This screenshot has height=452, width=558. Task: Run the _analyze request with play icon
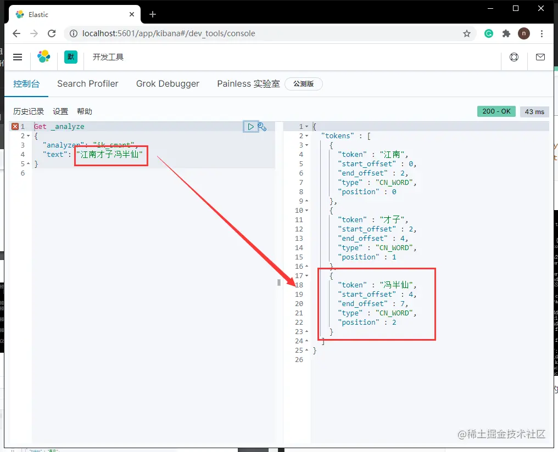click(x=250, y=127)
